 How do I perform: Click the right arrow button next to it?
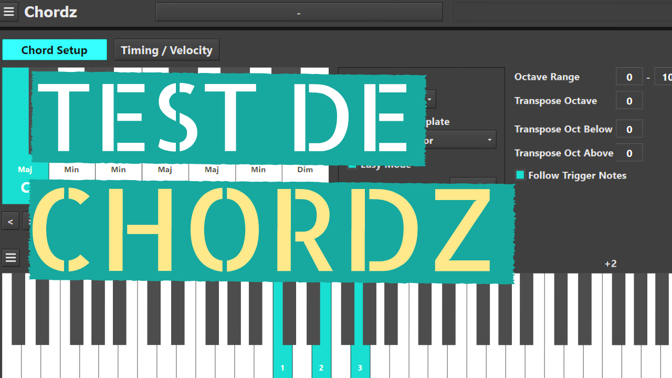[x=29, y=220]
